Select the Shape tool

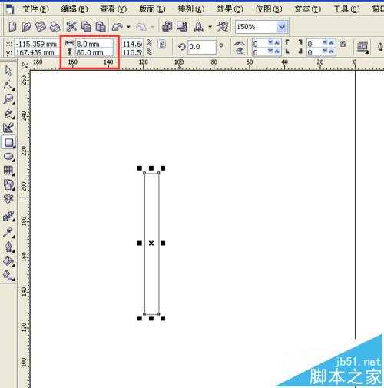(x=8, y=85)
